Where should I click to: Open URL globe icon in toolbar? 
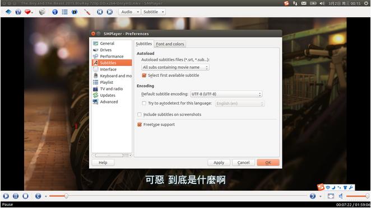coord(18,12)
